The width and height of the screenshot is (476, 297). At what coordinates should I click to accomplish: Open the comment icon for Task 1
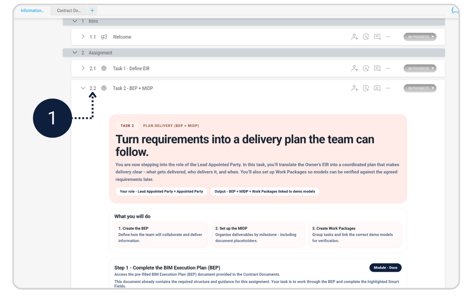coord(377,68)
